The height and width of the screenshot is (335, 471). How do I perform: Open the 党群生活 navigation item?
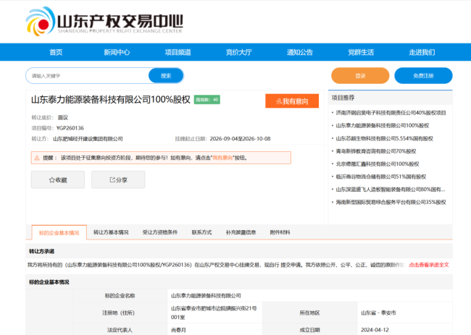(x=361, y=52)
